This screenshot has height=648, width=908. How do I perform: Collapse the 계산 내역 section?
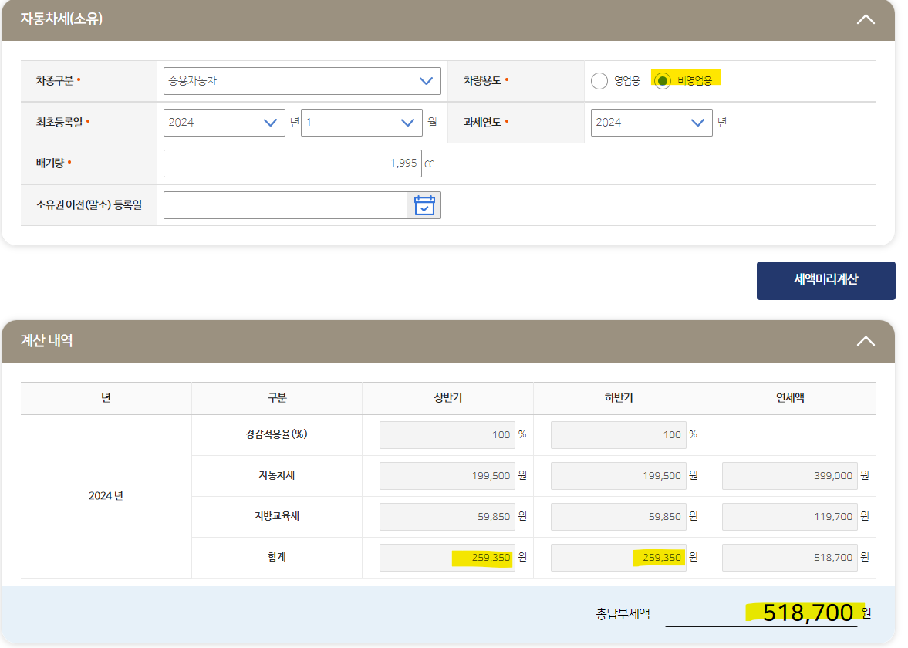pyautogui.click(x=865, y=341)
